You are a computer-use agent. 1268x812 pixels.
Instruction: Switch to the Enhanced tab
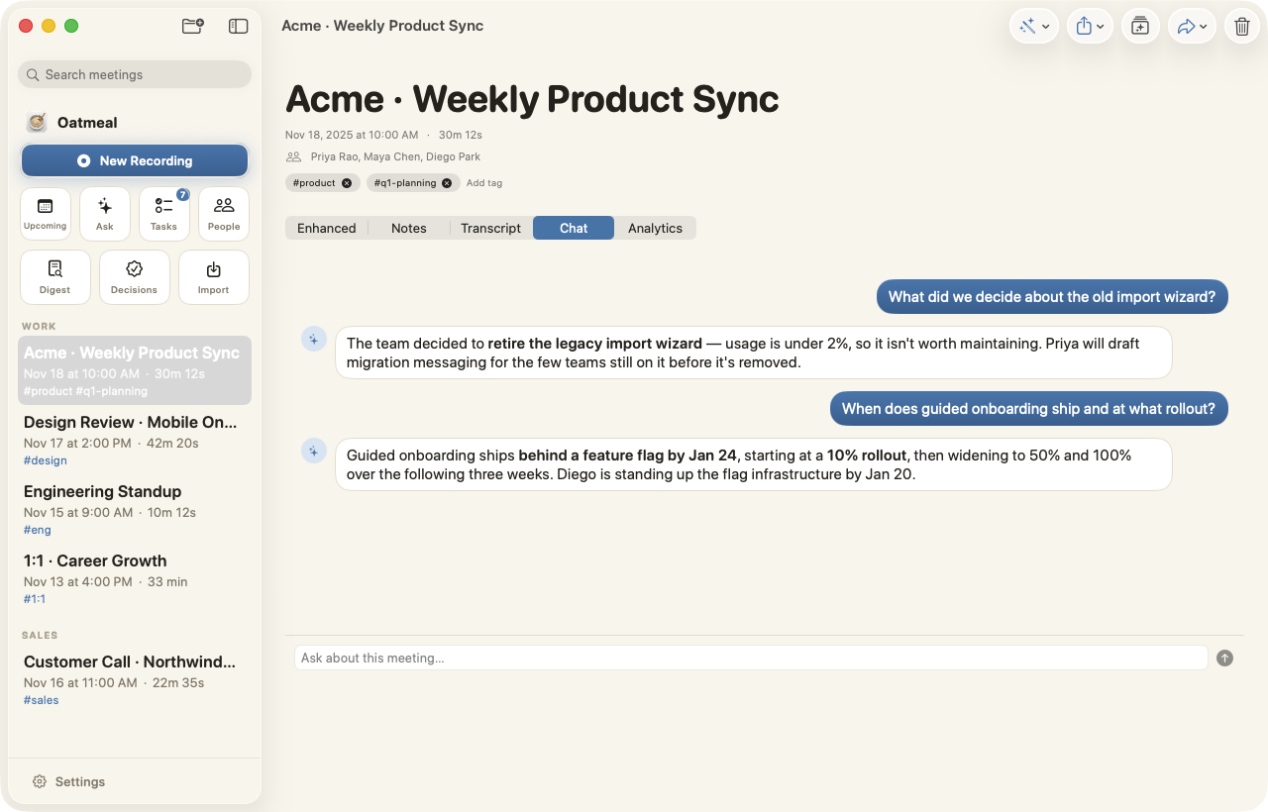pyautogui.click(x=327, y=228)
